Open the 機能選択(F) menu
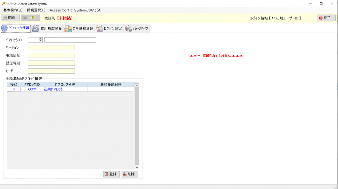The image size is (338, 189). click(x=36, y=10)
